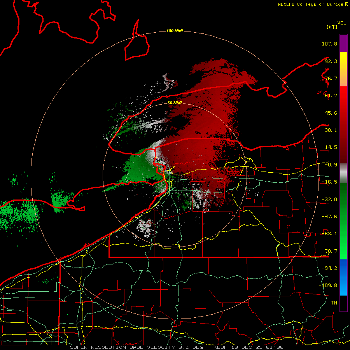The width and height of the screenshot is (350, 350).
Task: Click the -63.1 scale value
Action: [329, 234]
